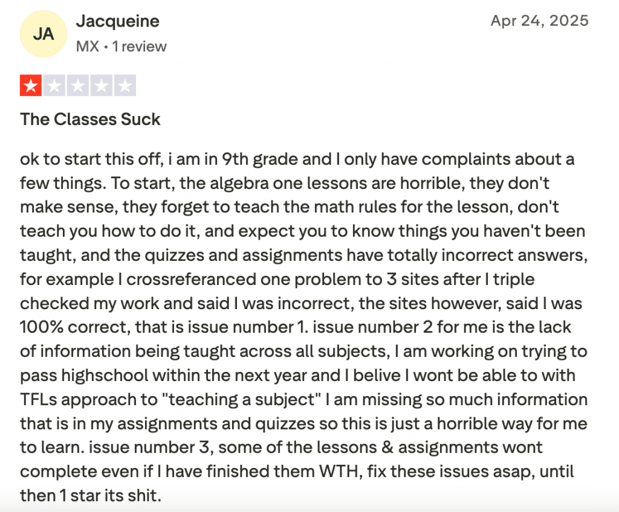The height and width of the screenshot is (512, 619).
Task: Open reviewer Jacqueine's profile name
Action: 118,21
